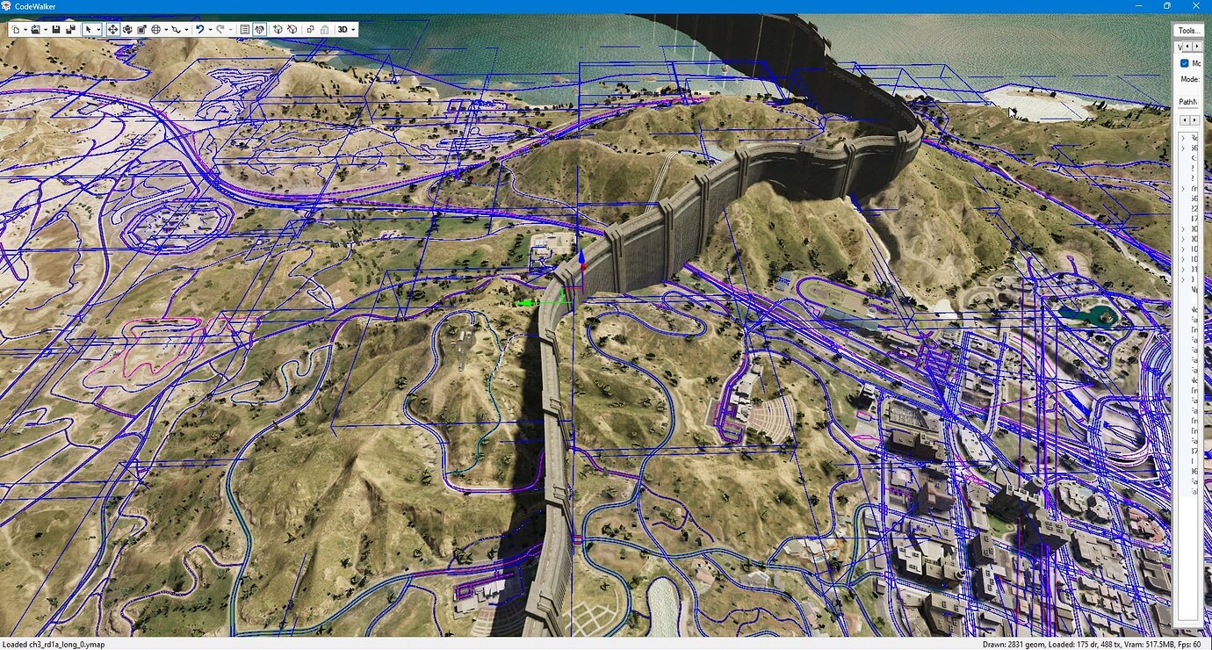1212x650 pixels.
Task: Select the curve path editing tool
Action: pos(175,29)
